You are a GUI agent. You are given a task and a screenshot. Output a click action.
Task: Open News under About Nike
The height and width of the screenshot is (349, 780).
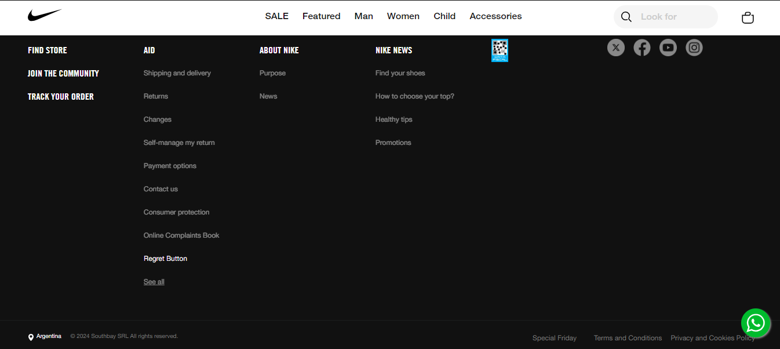coord(268,96)
